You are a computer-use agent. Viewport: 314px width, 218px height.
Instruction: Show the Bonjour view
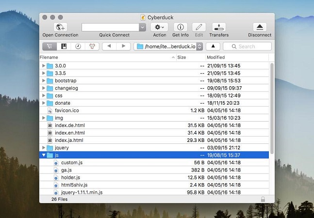pos(92,47)
